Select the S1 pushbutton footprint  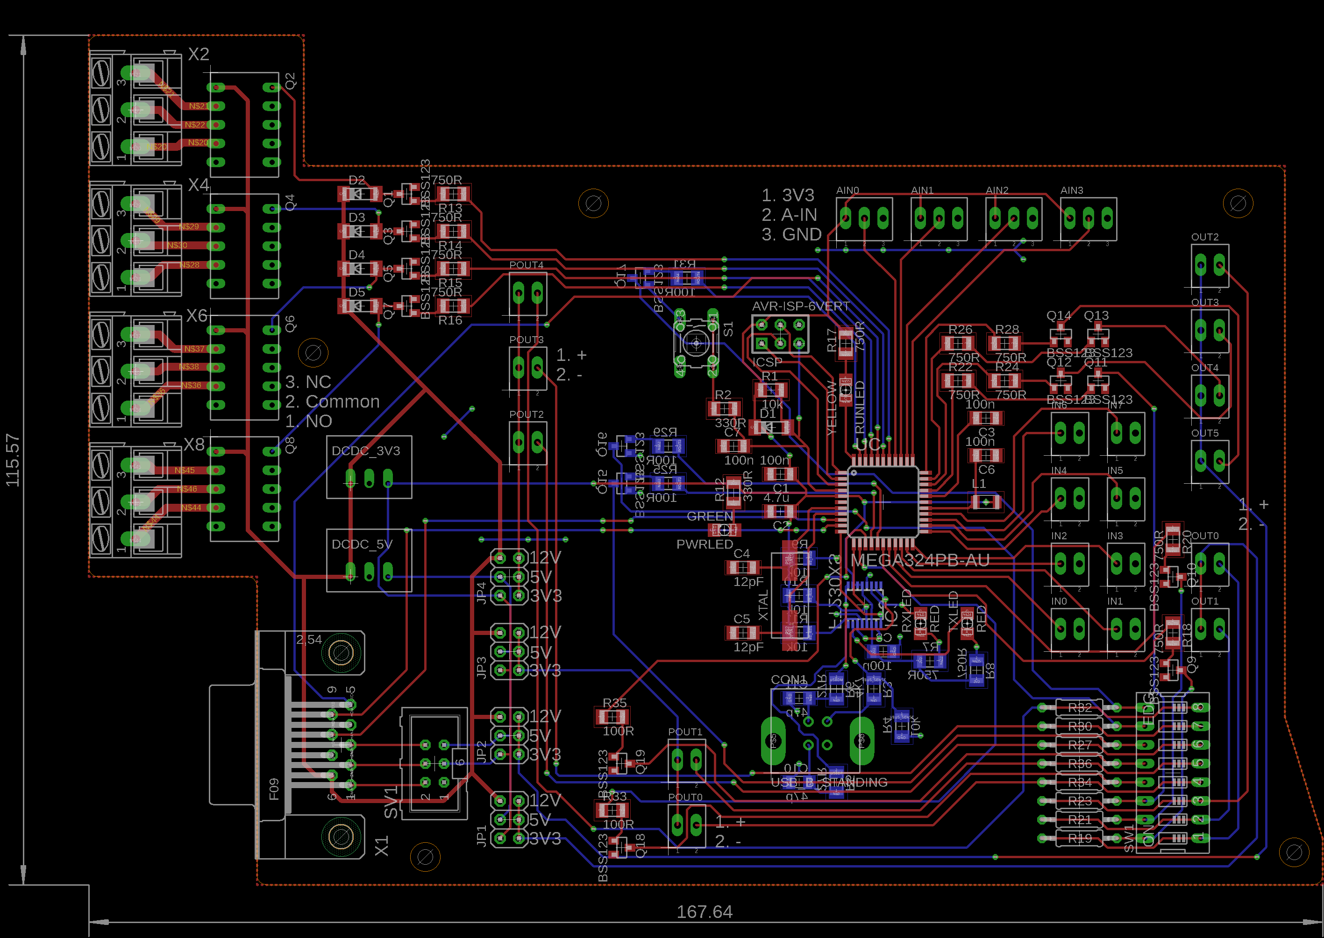(697, 344)
